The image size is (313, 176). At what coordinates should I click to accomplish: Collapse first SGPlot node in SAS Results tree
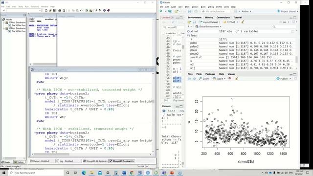click(4, 22)
